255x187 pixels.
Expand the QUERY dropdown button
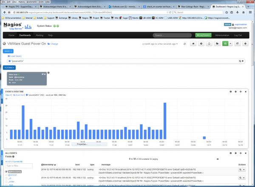coord(8,51)
